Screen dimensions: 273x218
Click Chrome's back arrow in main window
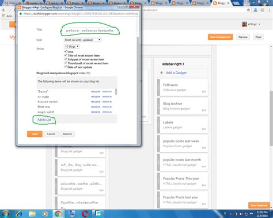point(4,10)
